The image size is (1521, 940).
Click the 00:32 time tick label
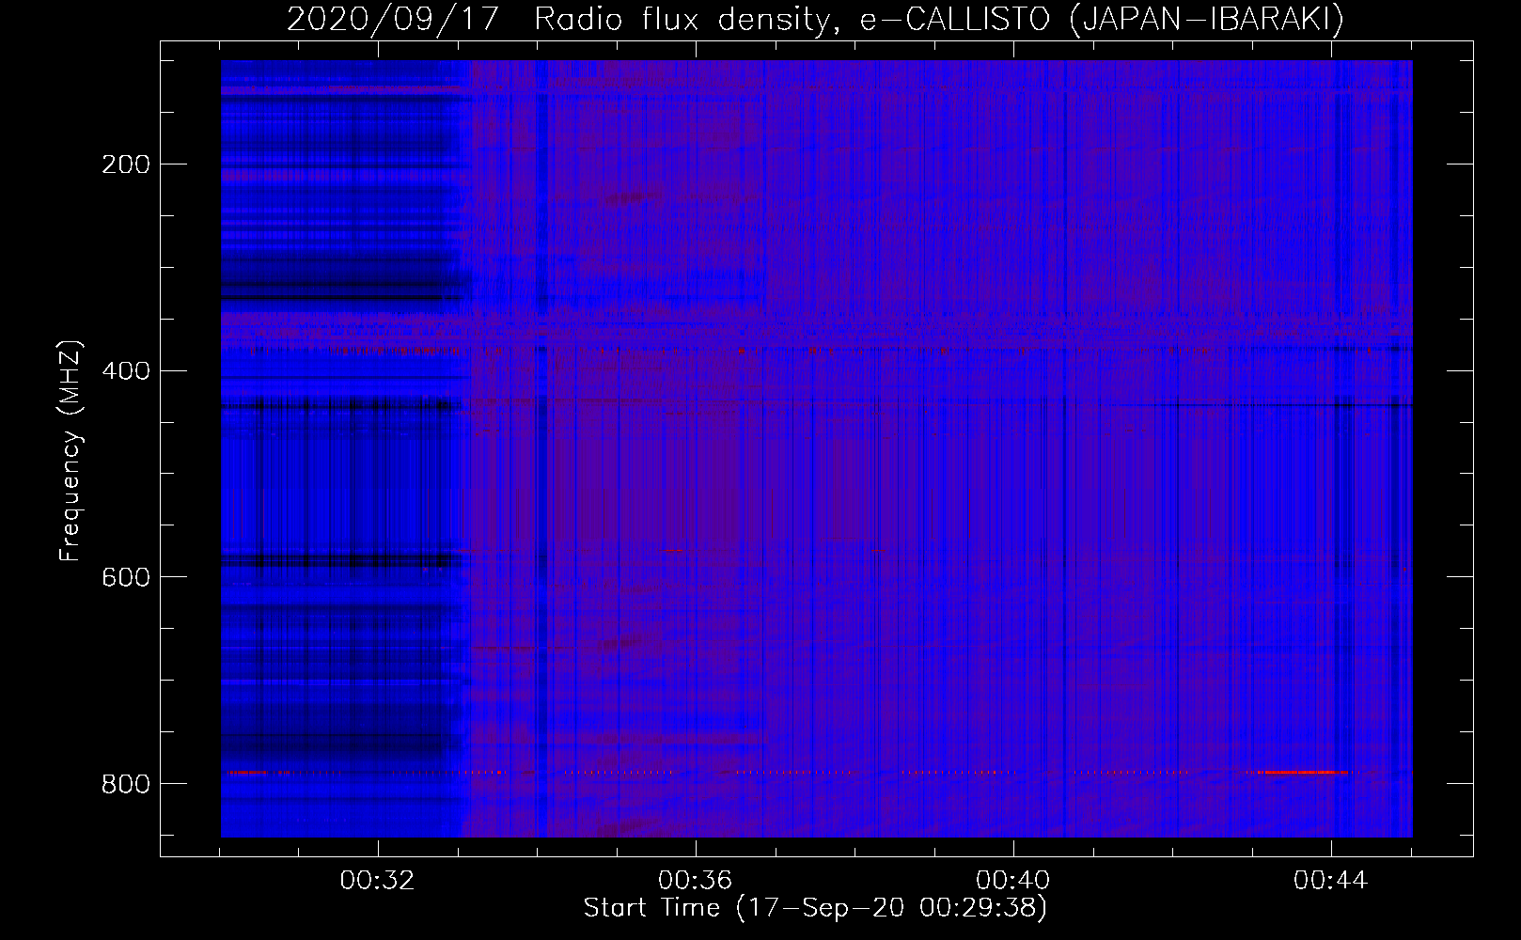pyautogui.click(x=378, y=880)
